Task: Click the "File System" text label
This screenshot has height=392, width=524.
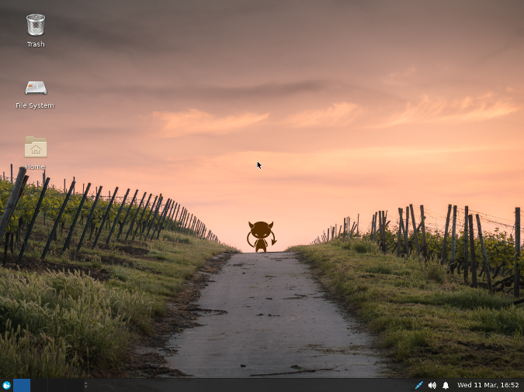Action: 35,105
